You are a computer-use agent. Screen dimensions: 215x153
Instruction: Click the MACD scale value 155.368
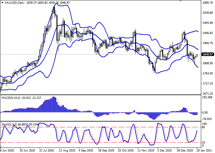[x=207, y=97]
